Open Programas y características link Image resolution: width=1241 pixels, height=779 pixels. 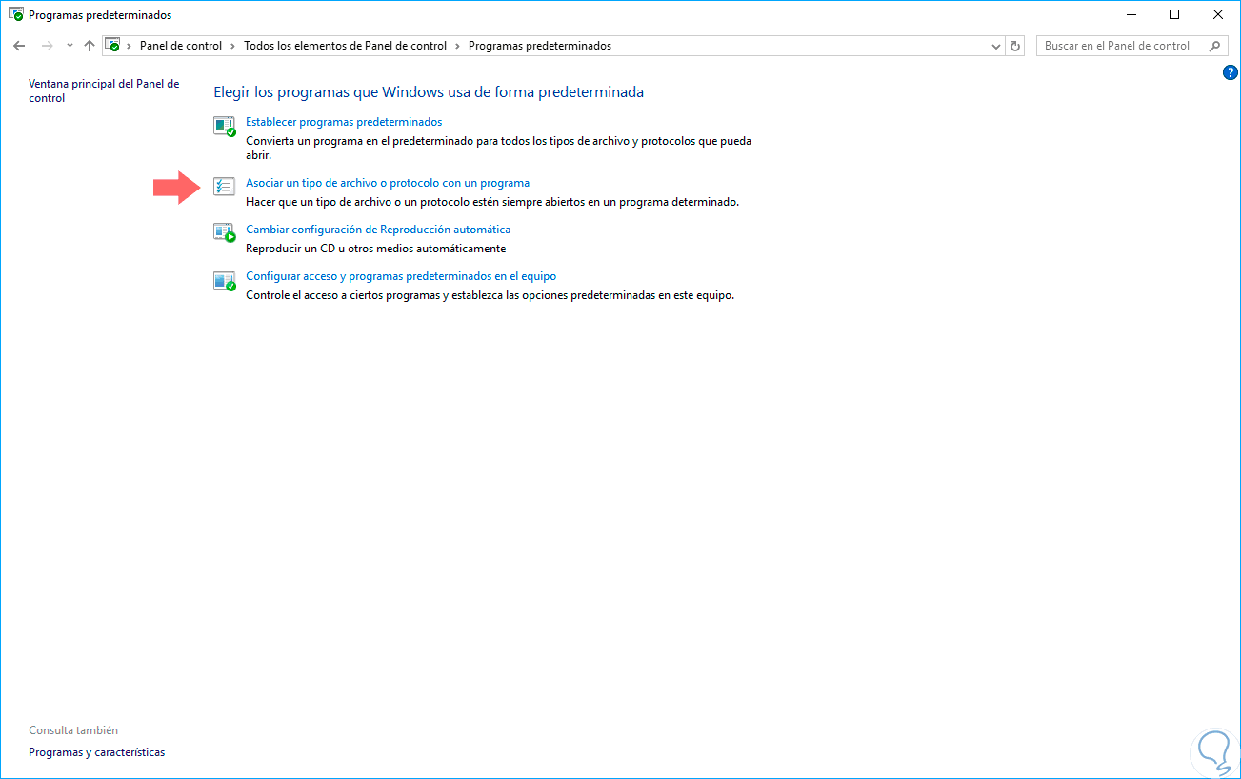pos(97,752)
